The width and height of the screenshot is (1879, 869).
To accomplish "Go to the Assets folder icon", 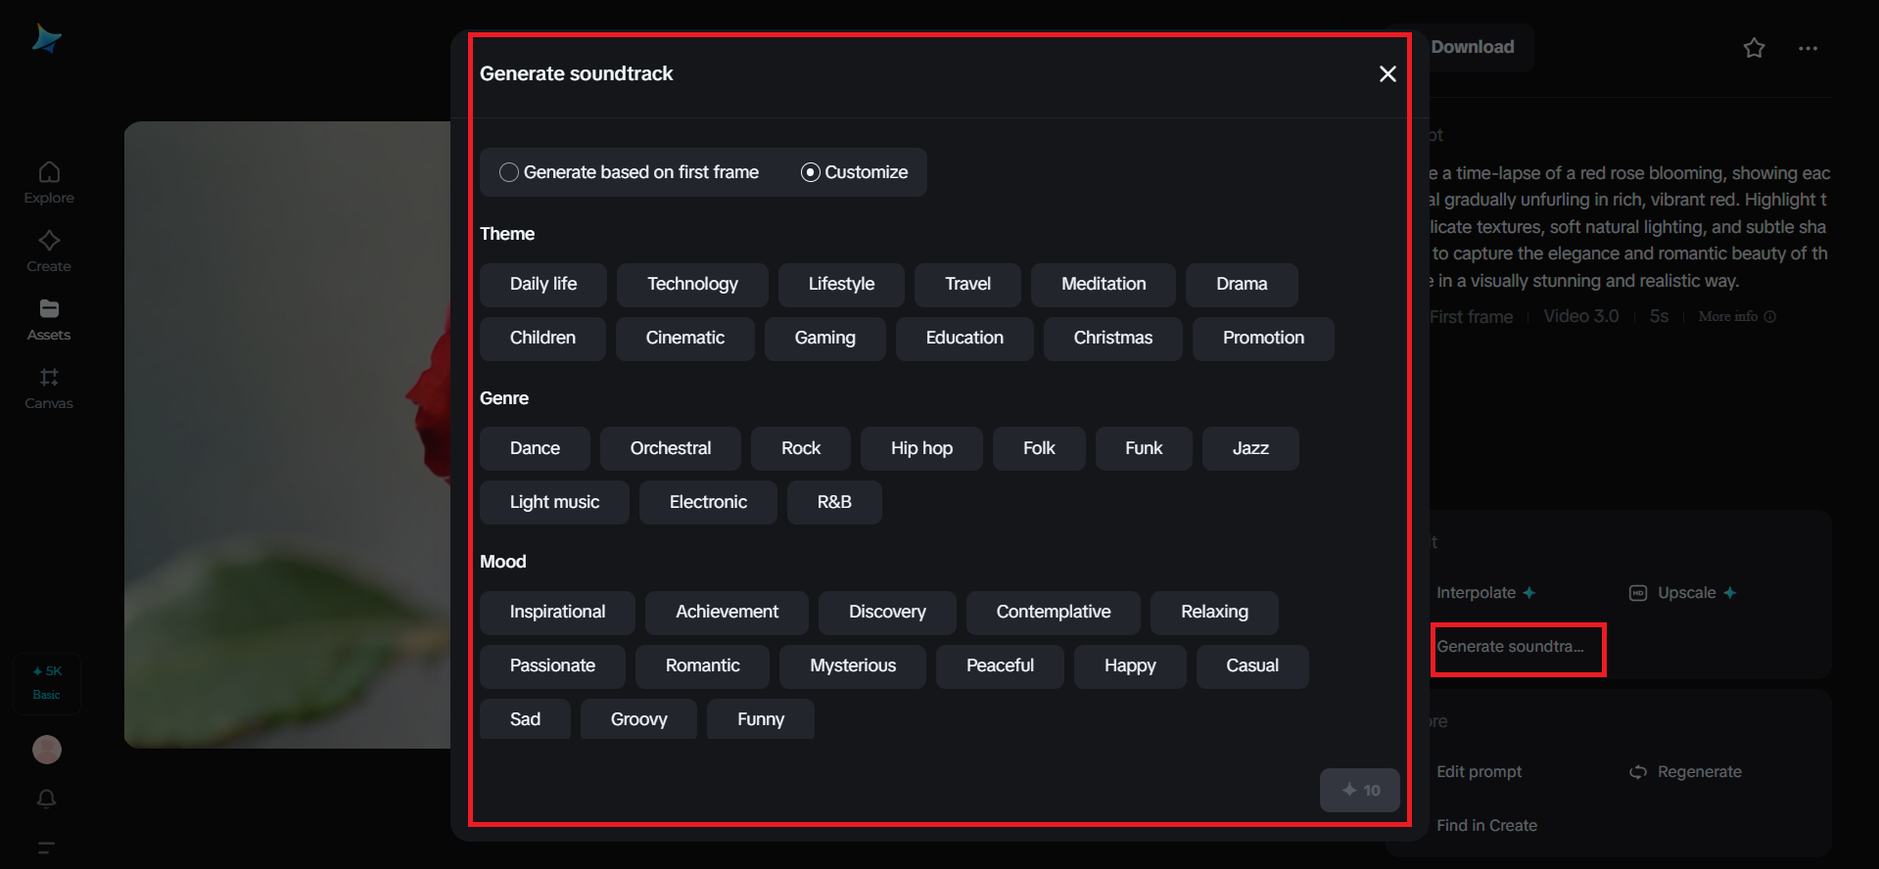I will (49, 319).
